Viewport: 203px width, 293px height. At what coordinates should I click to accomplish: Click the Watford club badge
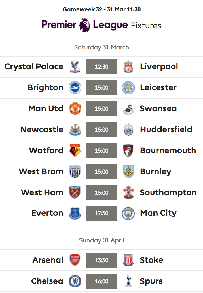tap(75, 150)
